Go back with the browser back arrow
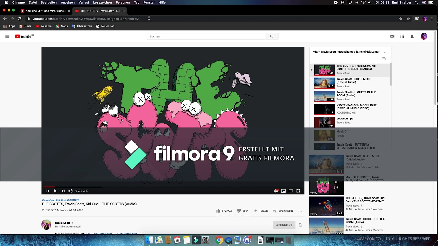The image size is (438, 246). pyautogui.click(x=5, y=19)
